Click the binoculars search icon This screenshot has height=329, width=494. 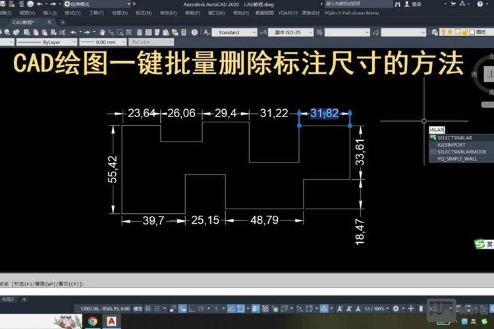click(398, 4)
